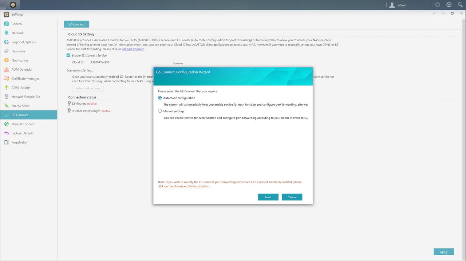Click the Rename button for Cloud ID
Image resolution: width=466 pixels, height=261 pixels.
pyautogui.click(x=178, y=63)
